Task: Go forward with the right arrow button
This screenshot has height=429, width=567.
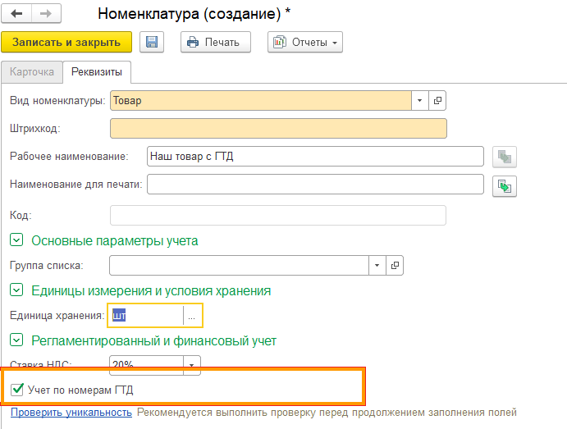Action: [x=46, y=14]
